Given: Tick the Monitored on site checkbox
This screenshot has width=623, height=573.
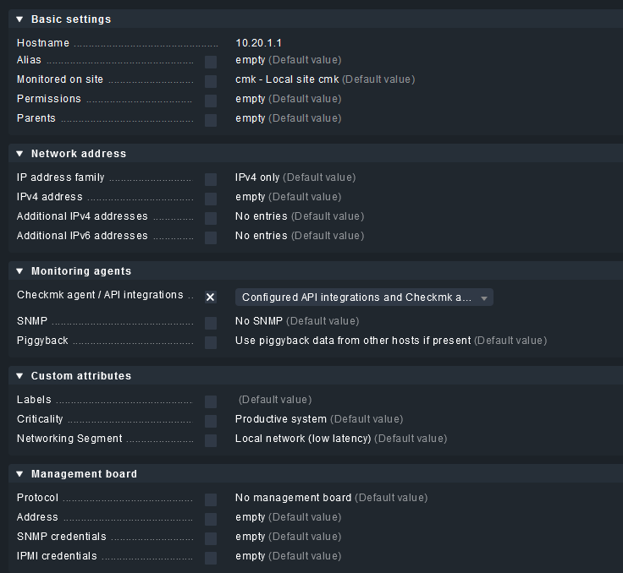Looking at the screenshot, I should tap(211, 81).
